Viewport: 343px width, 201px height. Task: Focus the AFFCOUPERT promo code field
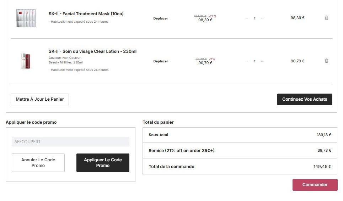pyautogui.click(x=70, y=142)
